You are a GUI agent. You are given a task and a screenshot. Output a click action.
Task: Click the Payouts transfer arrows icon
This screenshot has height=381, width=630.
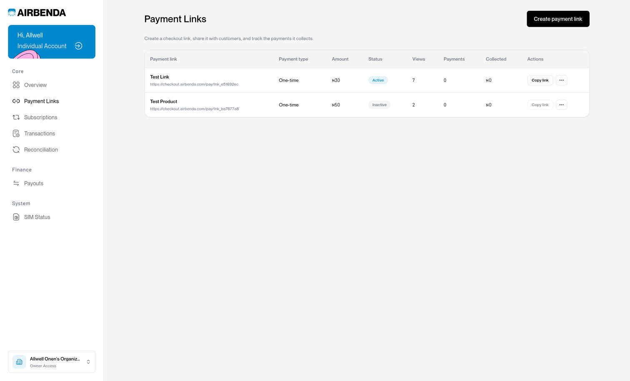click(16, 184)
